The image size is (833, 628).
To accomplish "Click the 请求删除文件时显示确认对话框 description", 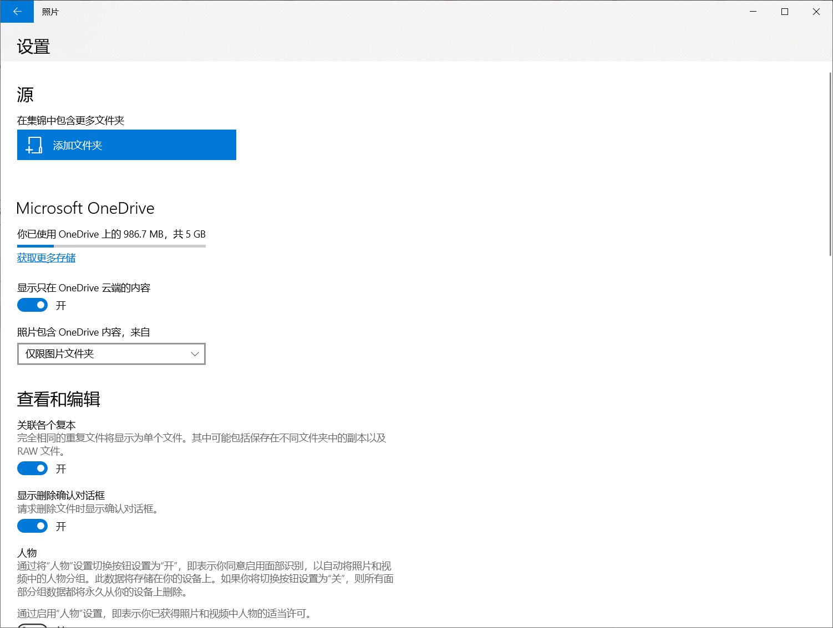I will pyautogui.click(x=88, y=509).
